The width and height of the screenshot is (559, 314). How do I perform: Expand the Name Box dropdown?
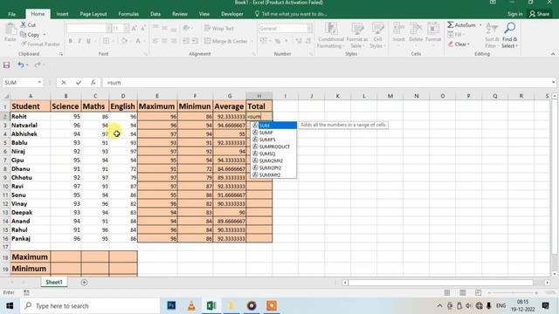39,83
